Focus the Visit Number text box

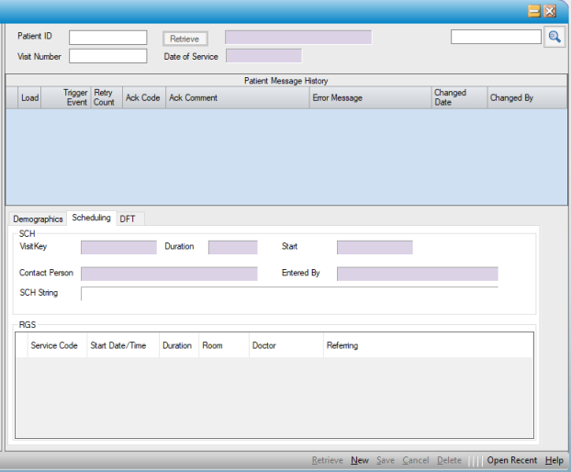click(107, 56)
